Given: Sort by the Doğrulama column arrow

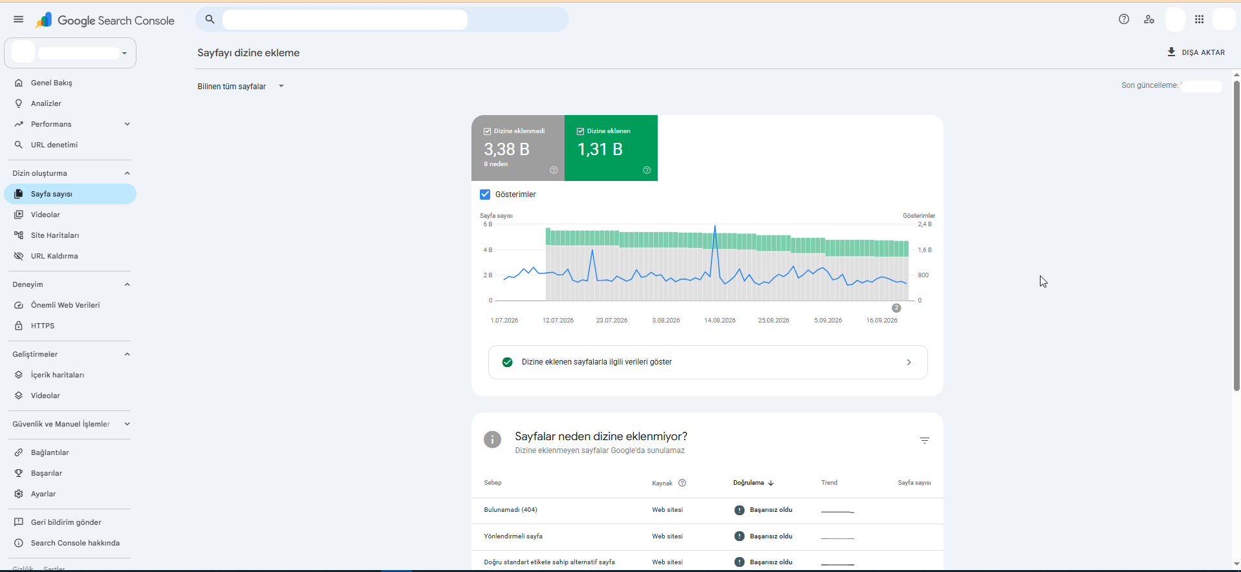Looking at the screenshot, I should (771, 483).
